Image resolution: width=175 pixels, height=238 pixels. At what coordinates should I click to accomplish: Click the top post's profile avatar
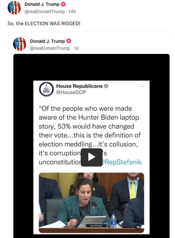pos(14,8)
